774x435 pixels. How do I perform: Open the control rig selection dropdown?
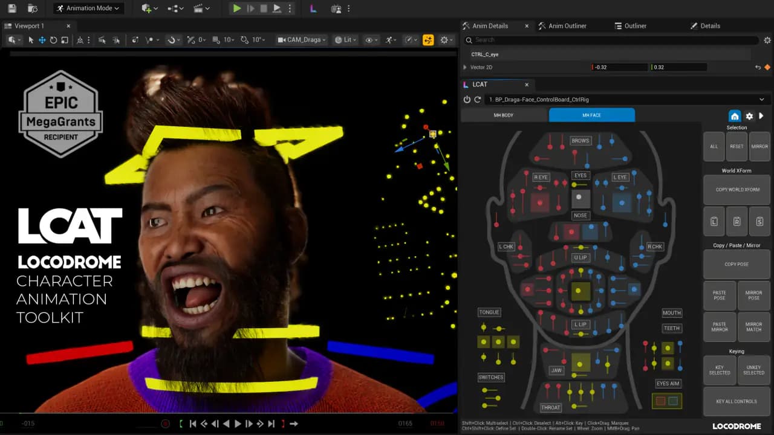[626, 100]
